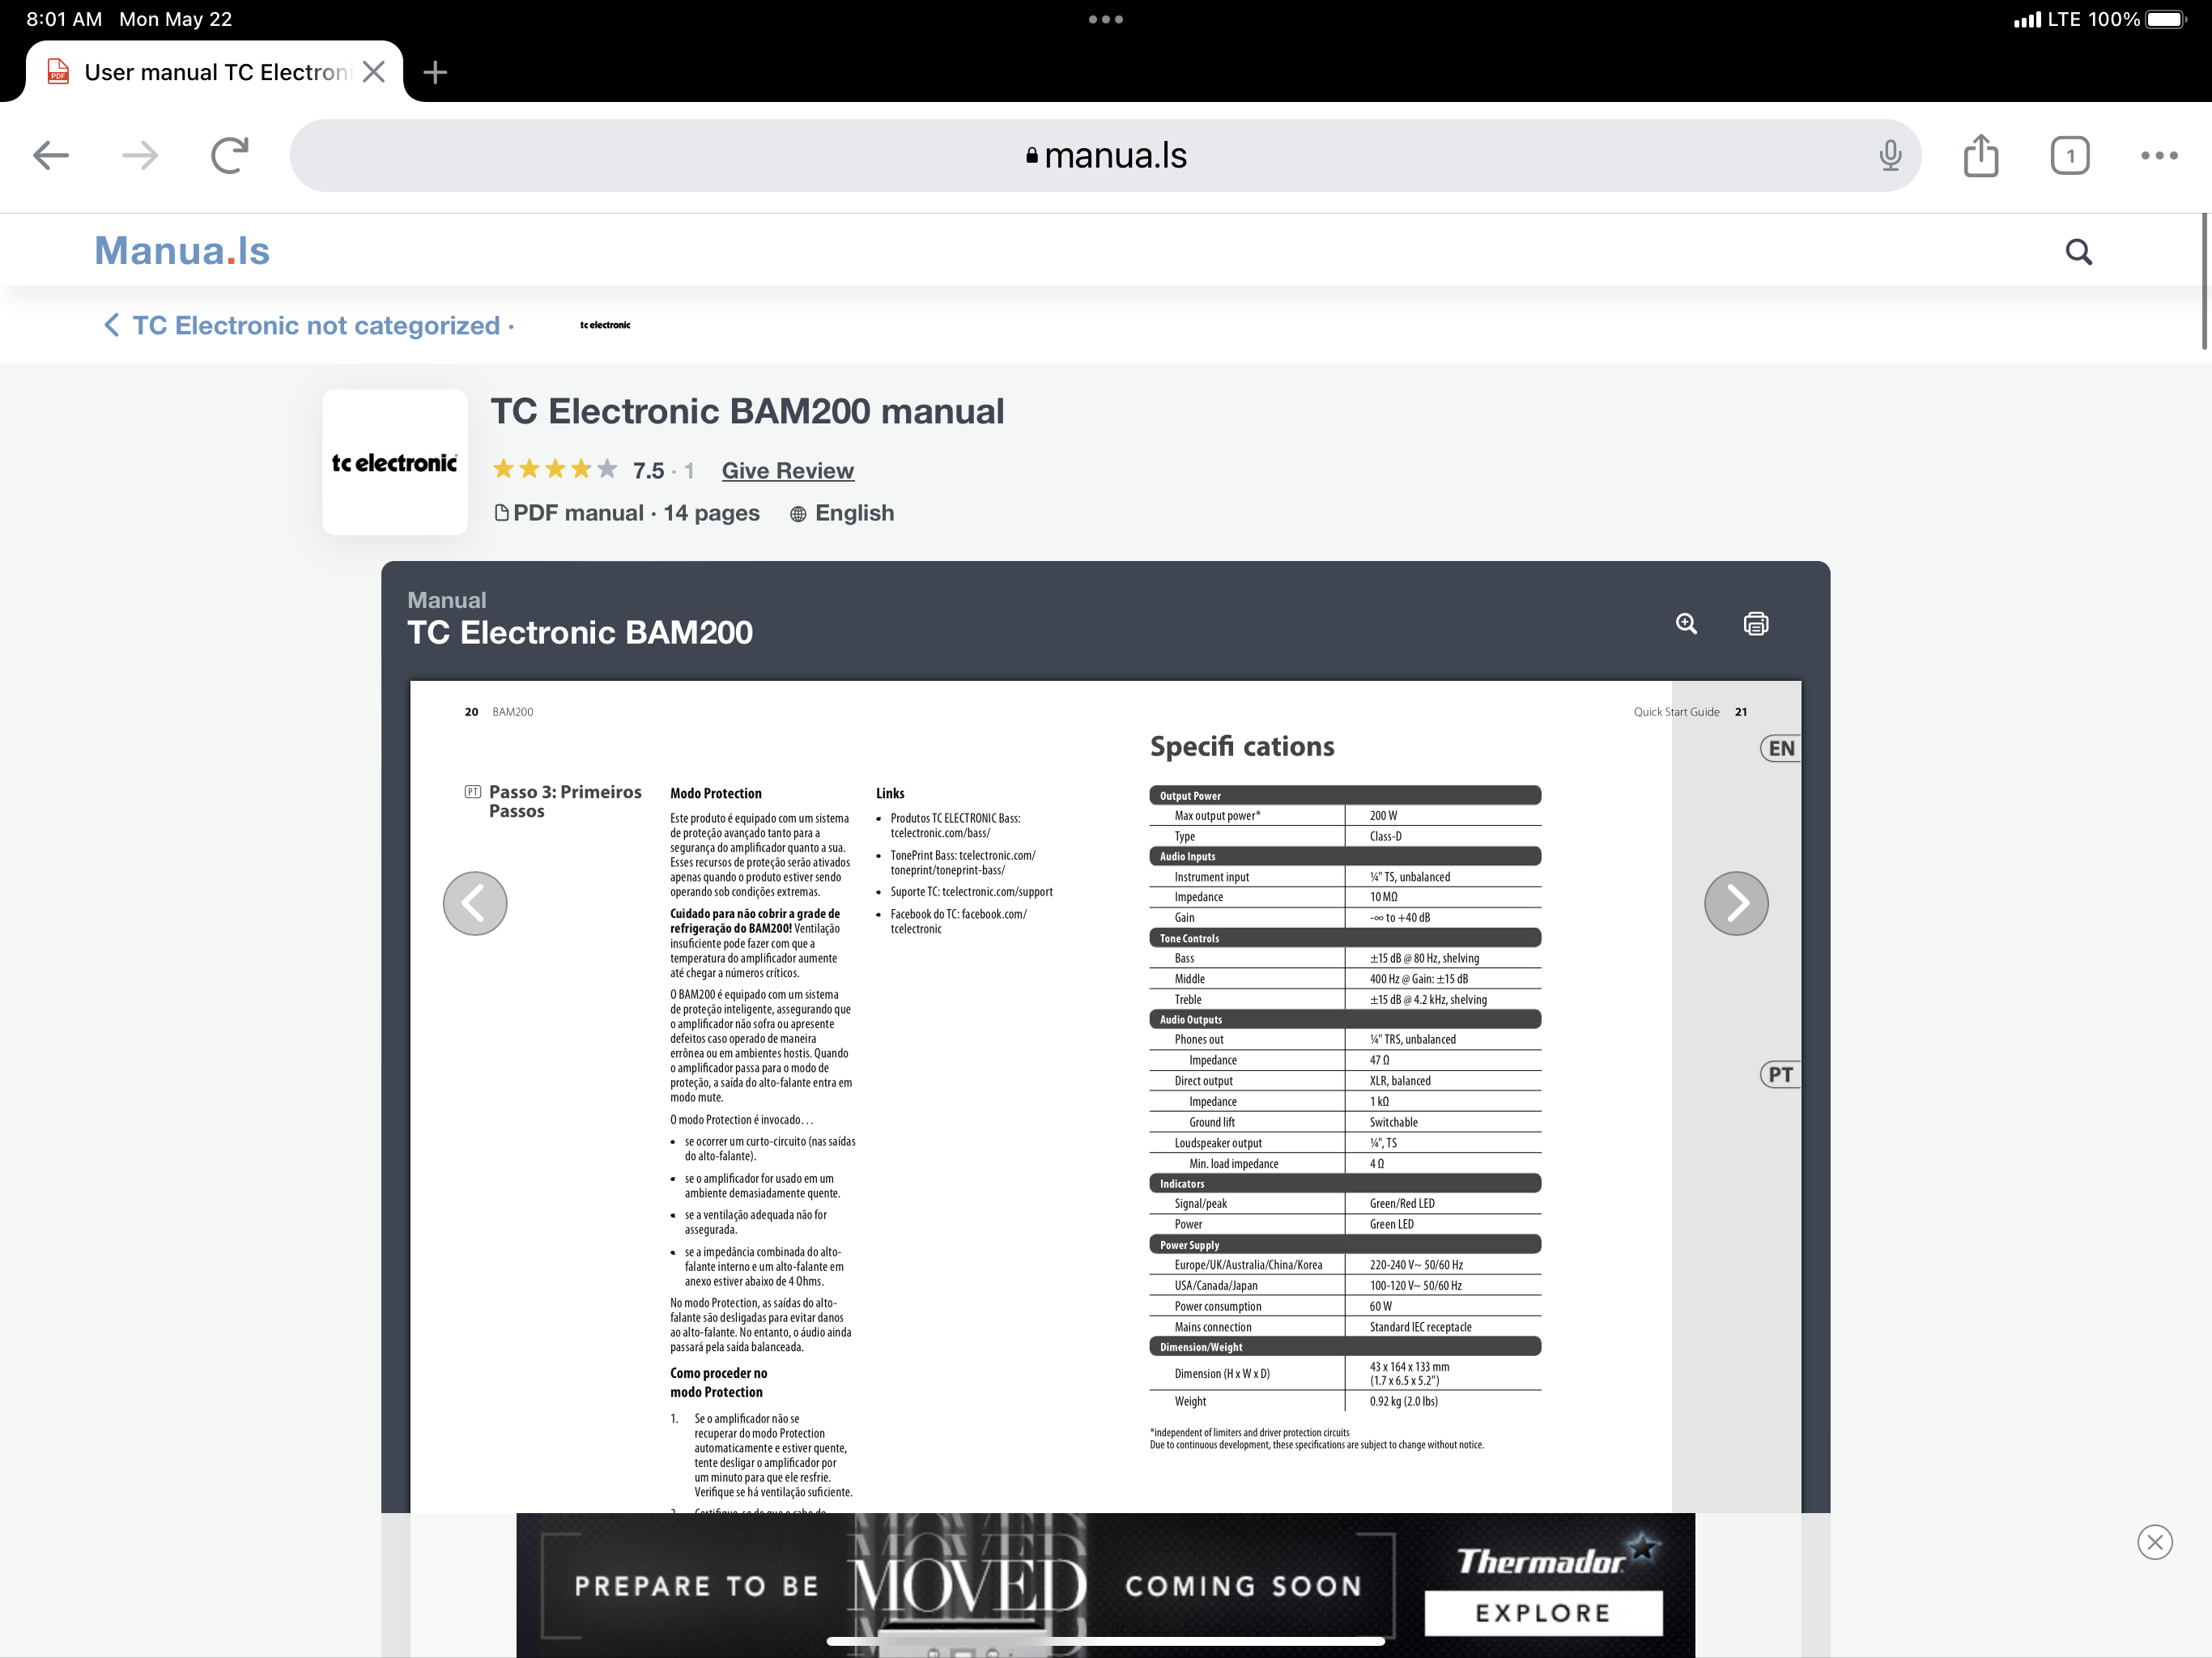The height and width of the screenshot is (1658, 2212).
Task: Click the "Modo Protection" section heading
Action: coord(716,793)
